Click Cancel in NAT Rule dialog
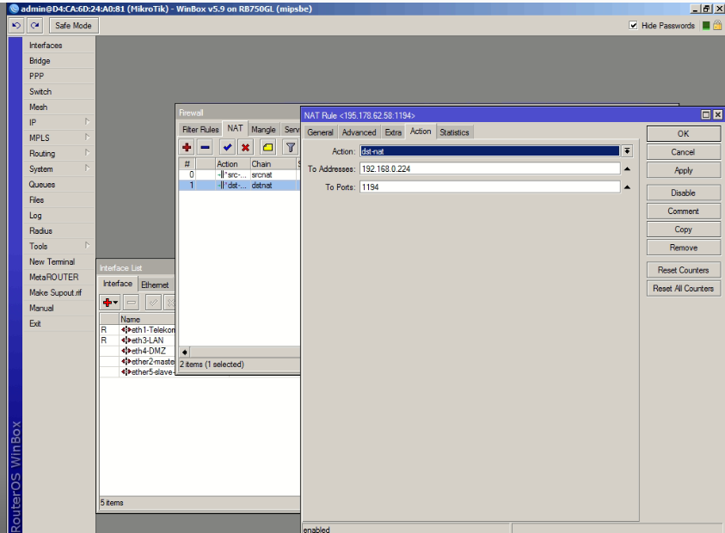 (x=683, y=152)
